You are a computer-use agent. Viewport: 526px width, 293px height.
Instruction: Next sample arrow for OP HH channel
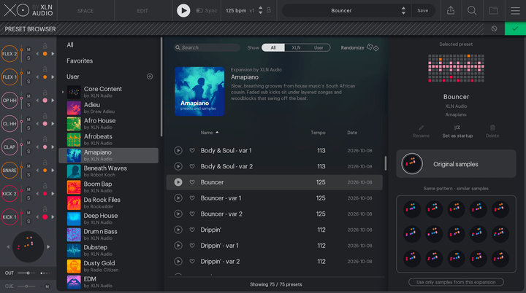[x=53, y=100]
